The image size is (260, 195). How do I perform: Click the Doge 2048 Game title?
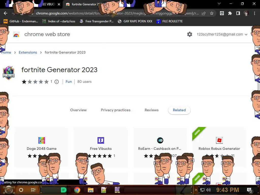(x=42, y=149)
